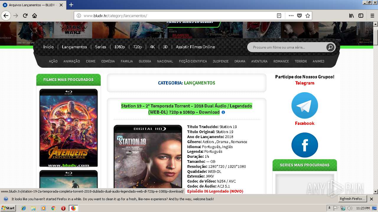
Task: Toggle reader view icon
Action: coord(279,16)
